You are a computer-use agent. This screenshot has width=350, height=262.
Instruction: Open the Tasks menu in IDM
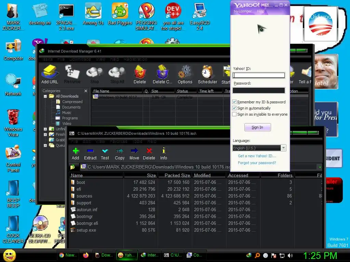click(x=47, y=59)
